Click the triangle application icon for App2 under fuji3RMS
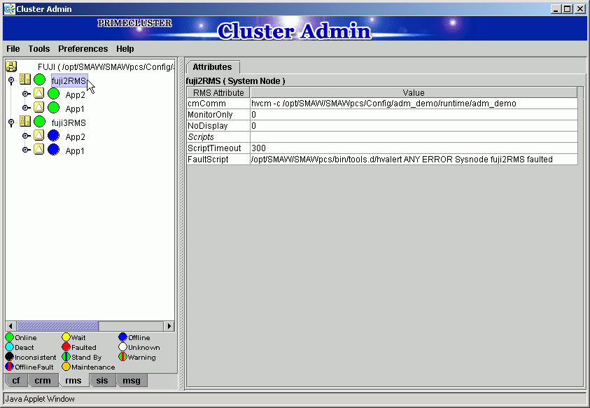Screen dimensions: 590x408 (x=38, y=135)
